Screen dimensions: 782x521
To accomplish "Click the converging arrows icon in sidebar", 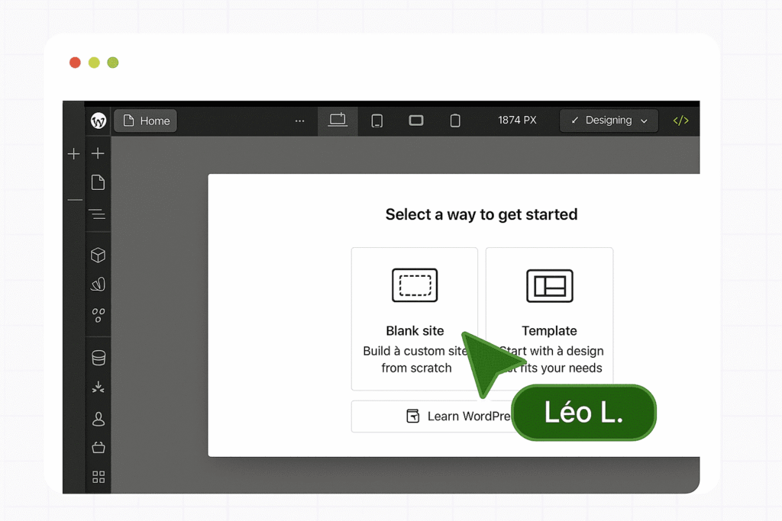I will [98, 388].
